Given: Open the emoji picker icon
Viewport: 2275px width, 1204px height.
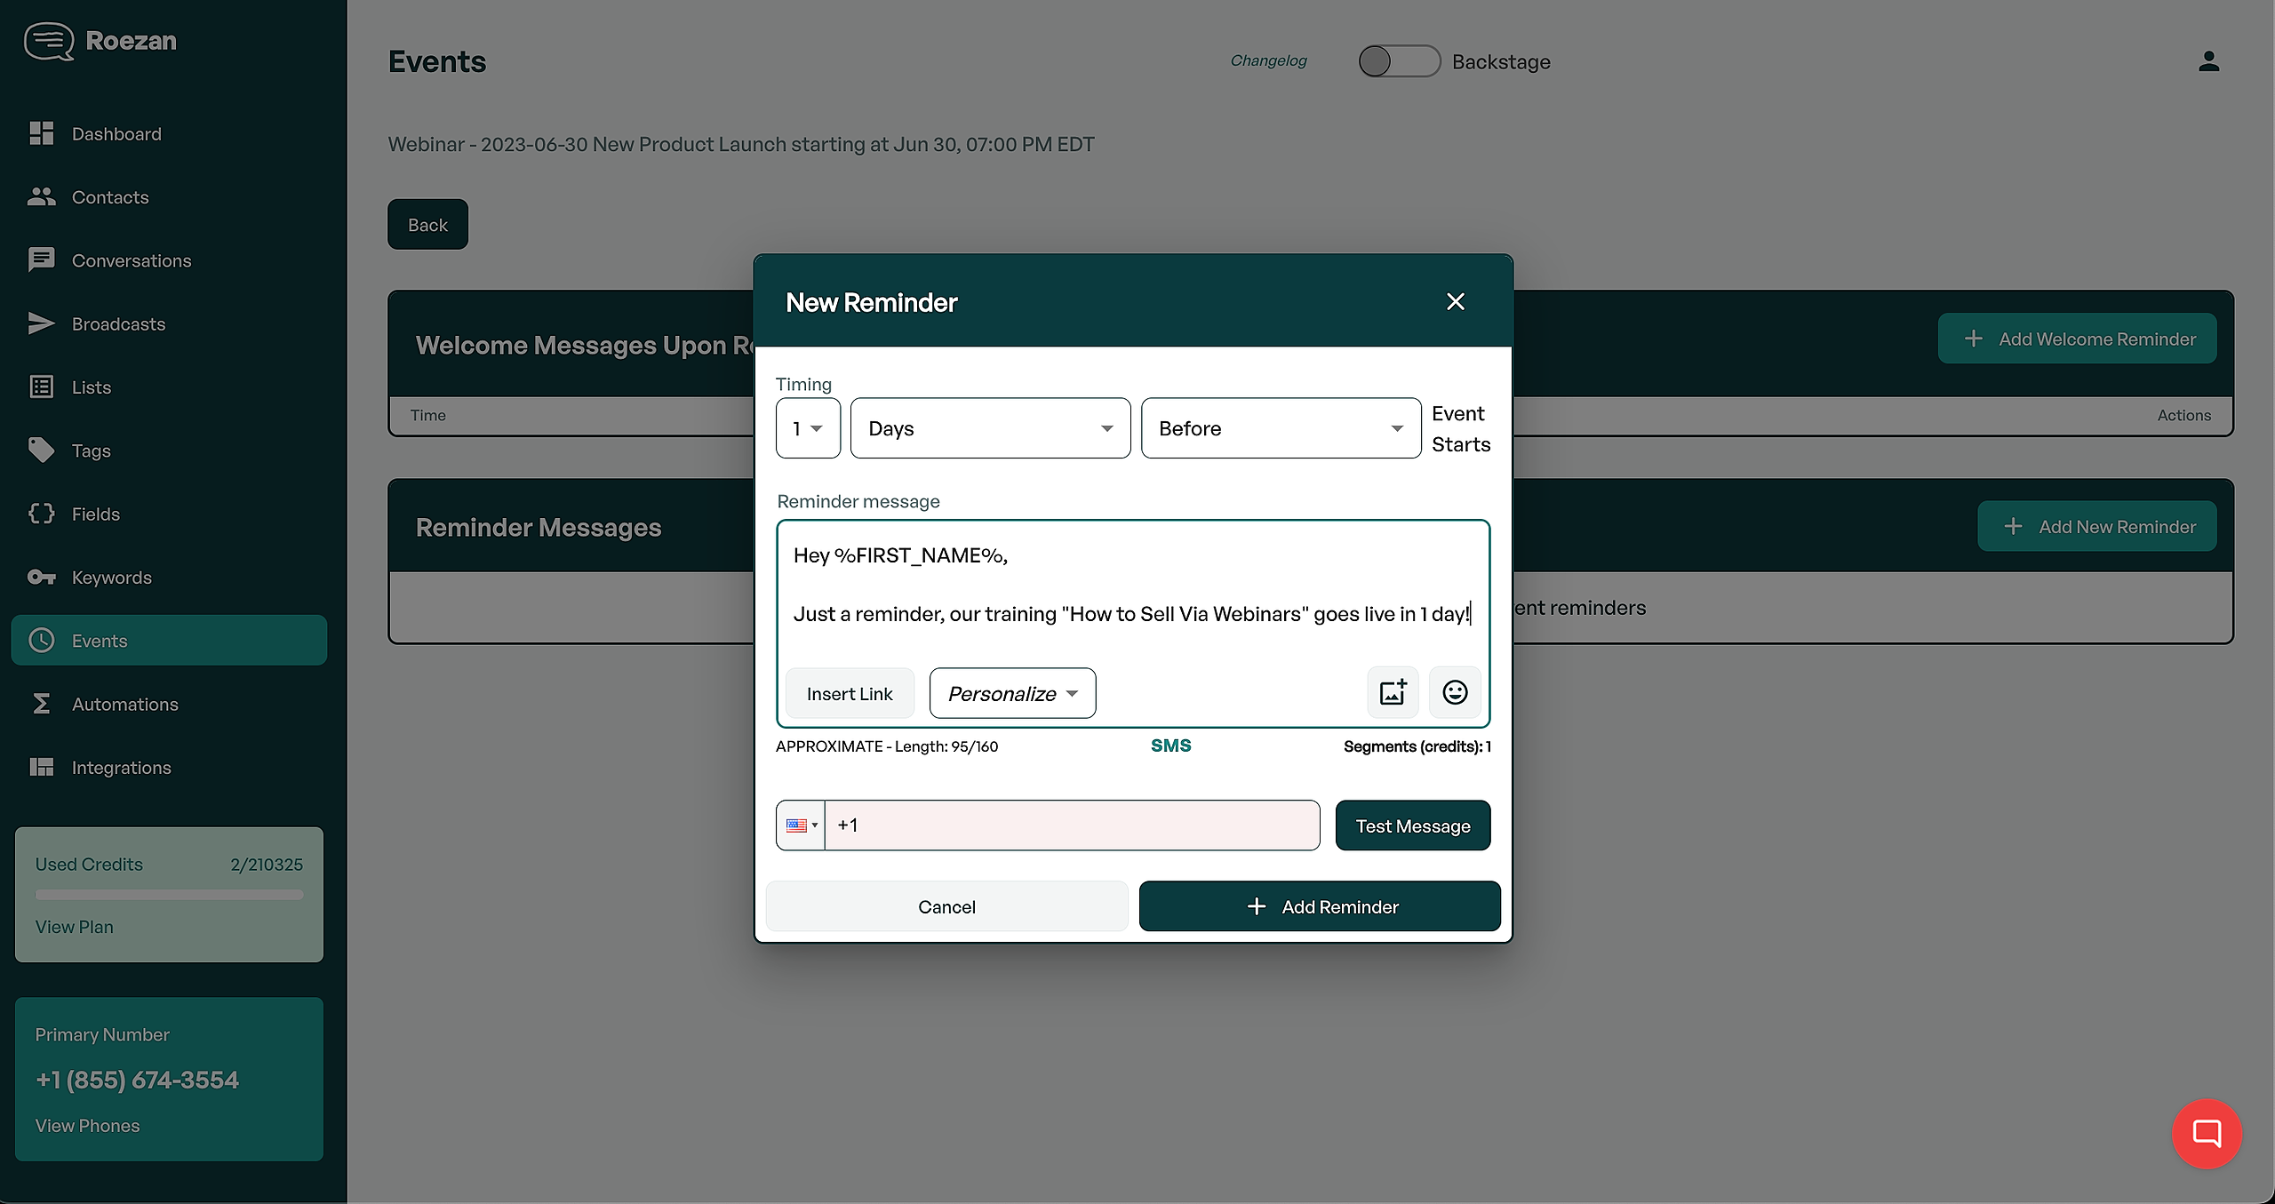Looking at the screenshot, I should 1455,693.
